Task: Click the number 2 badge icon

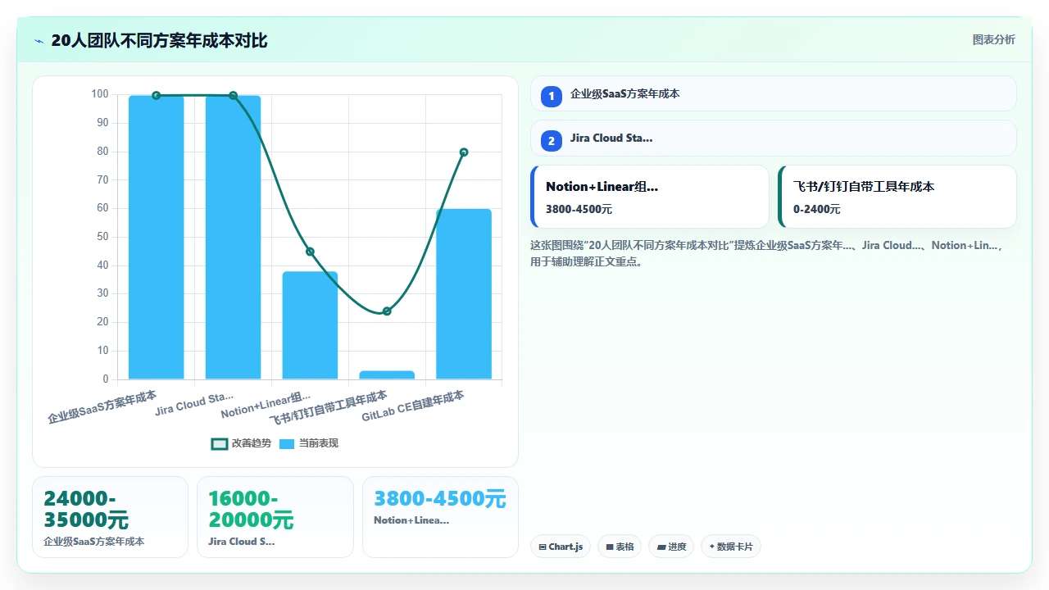Action: coord(552,141)
